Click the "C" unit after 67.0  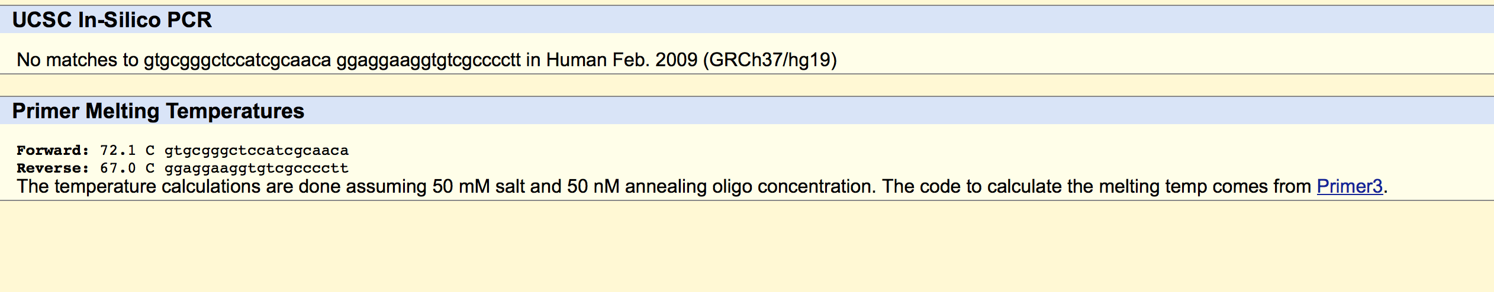point(150,168)
